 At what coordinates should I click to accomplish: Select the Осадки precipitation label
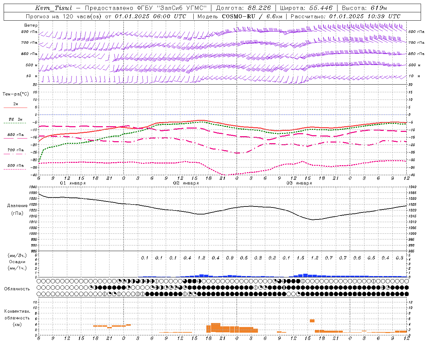(17, 262)
